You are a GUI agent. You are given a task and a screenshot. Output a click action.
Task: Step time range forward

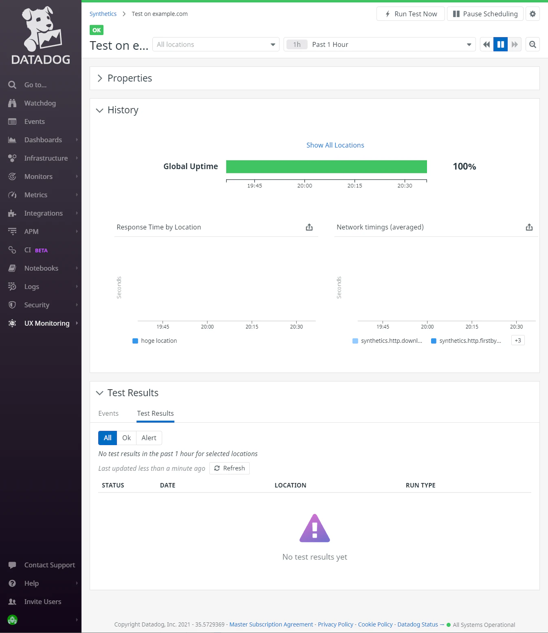coord(515,44)
